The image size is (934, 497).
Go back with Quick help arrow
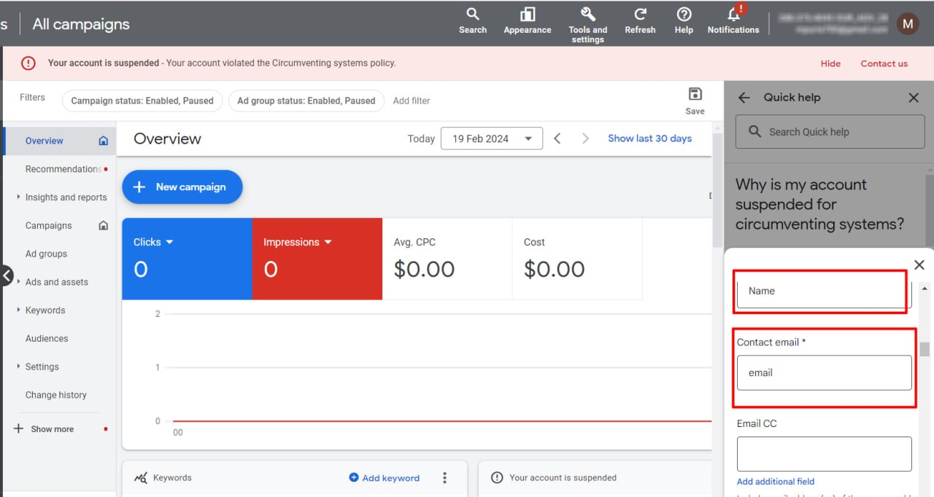(x=744, y=98)
